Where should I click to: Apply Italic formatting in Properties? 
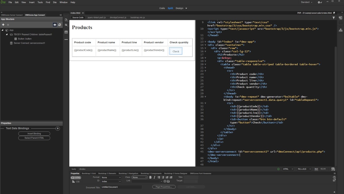pos(154,177)
